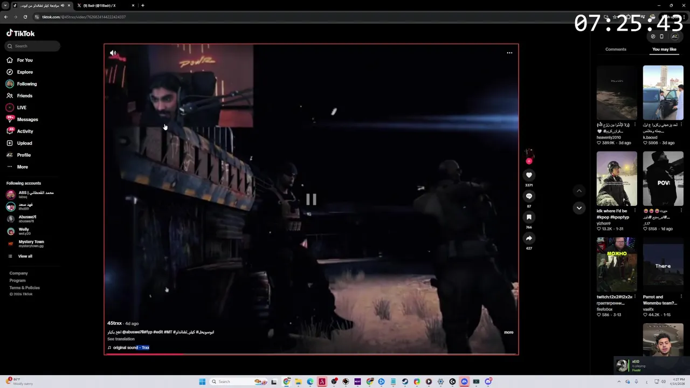This screenshot has width=690, height=388.
Task: Open the profile avatar in floating pill
Action: (674, 36)
